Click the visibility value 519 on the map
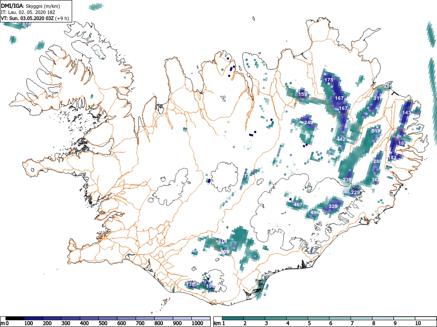The image size is (437, 327). click(376, 131)
